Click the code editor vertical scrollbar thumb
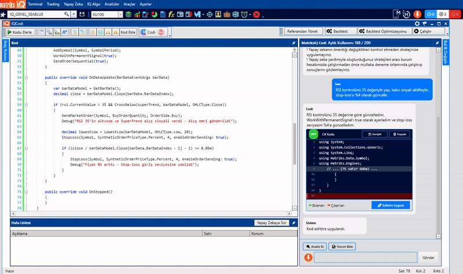The image size is (463, 274). coord(295,144)
